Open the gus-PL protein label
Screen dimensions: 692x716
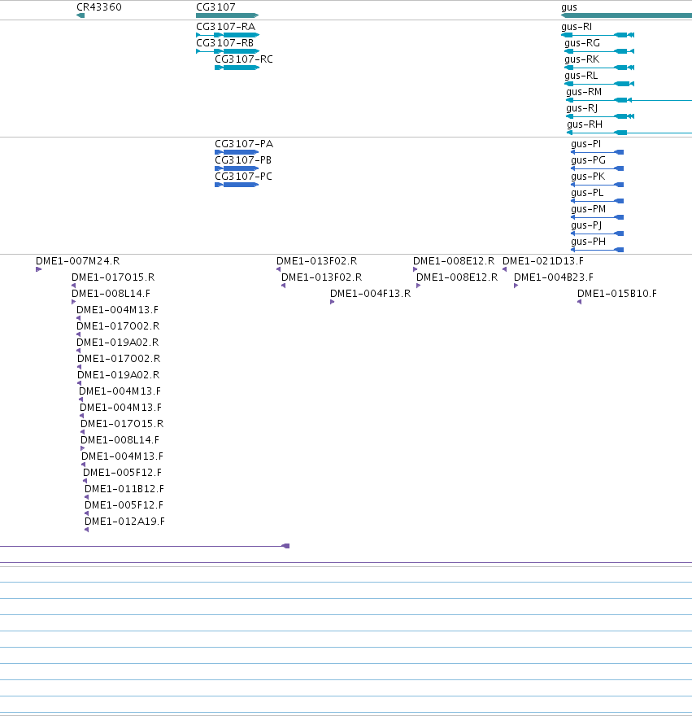pyautogui.click(x=587, y=193)
